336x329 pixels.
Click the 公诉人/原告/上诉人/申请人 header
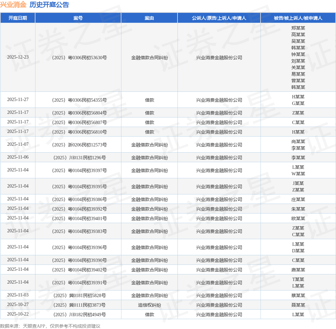point(219,18)
